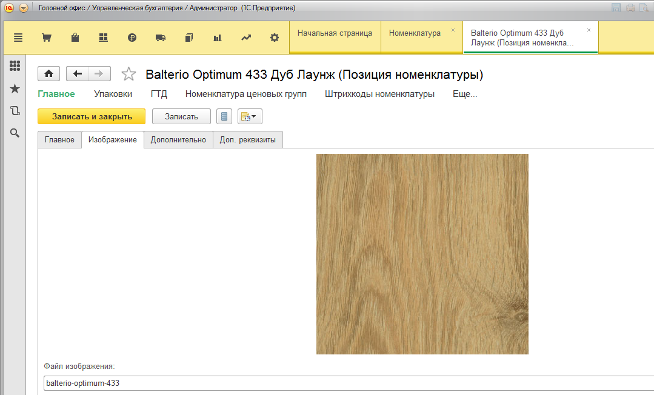Add this item to favorites star
The height and width of the screenshot is (395, 654).
click(128, 75)
